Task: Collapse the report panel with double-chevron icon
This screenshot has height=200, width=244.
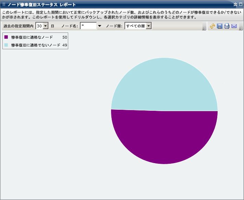Action: click(235, 5)
